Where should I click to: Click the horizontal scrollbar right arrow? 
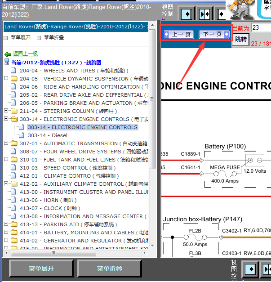pos(144,253)
